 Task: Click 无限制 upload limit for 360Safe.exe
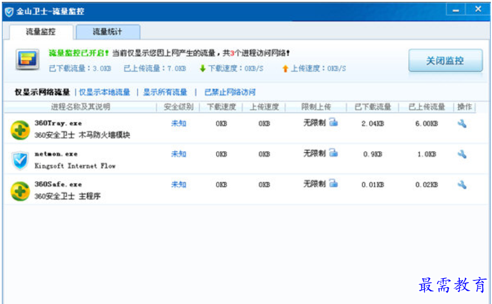tap(315, 184)
